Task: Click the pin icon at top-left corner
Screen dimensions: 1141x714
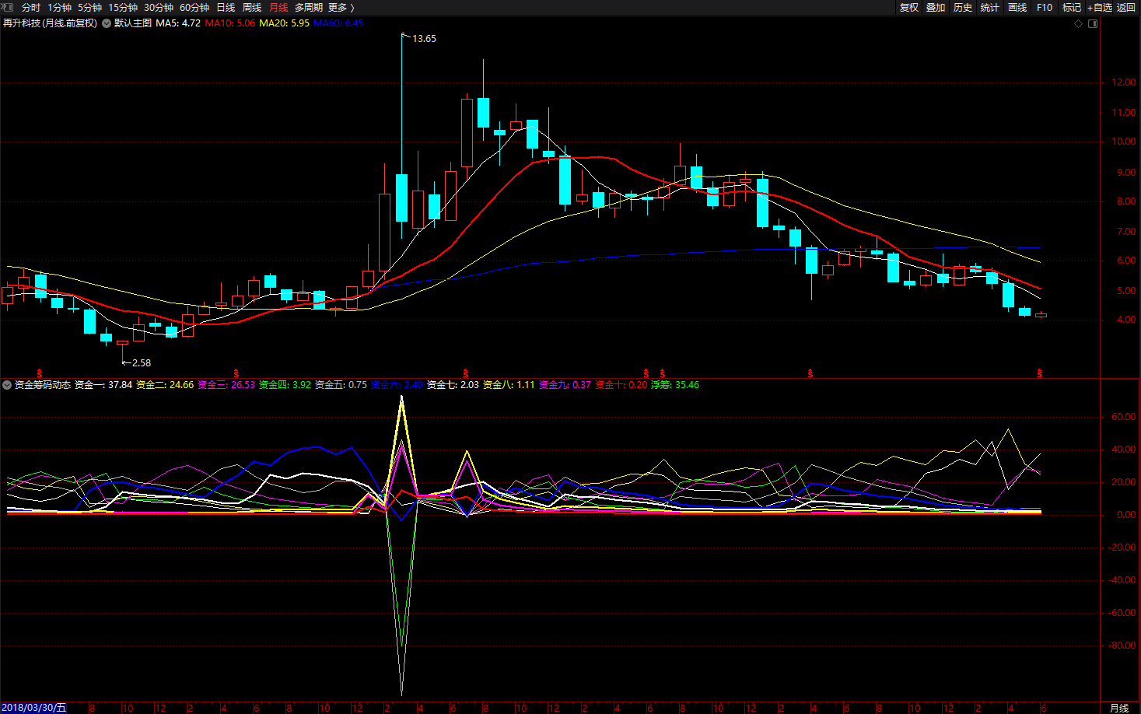Action: click(8, 7)
